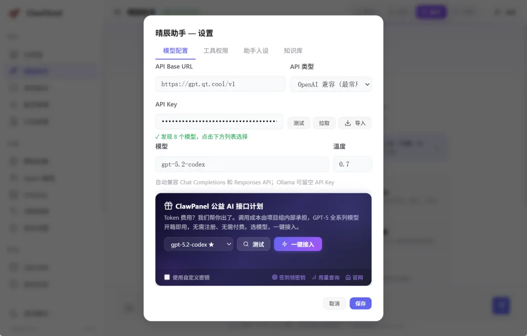Click the download icon on 导入 button

pyautogui.click(x=348, y=123)
